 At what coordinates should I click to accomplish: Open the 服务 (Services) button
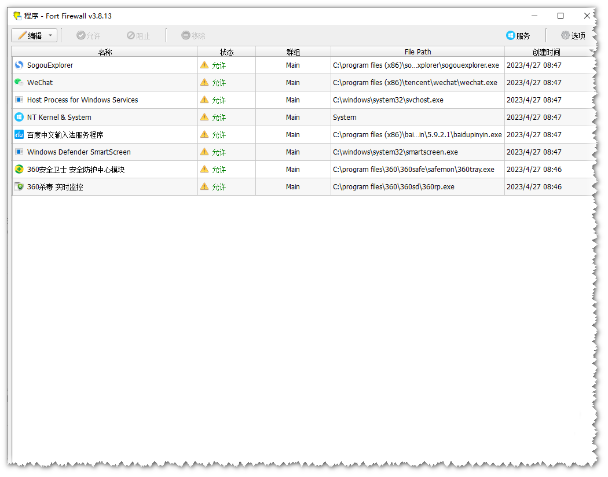pyautogui.click(x=518, y=36)
